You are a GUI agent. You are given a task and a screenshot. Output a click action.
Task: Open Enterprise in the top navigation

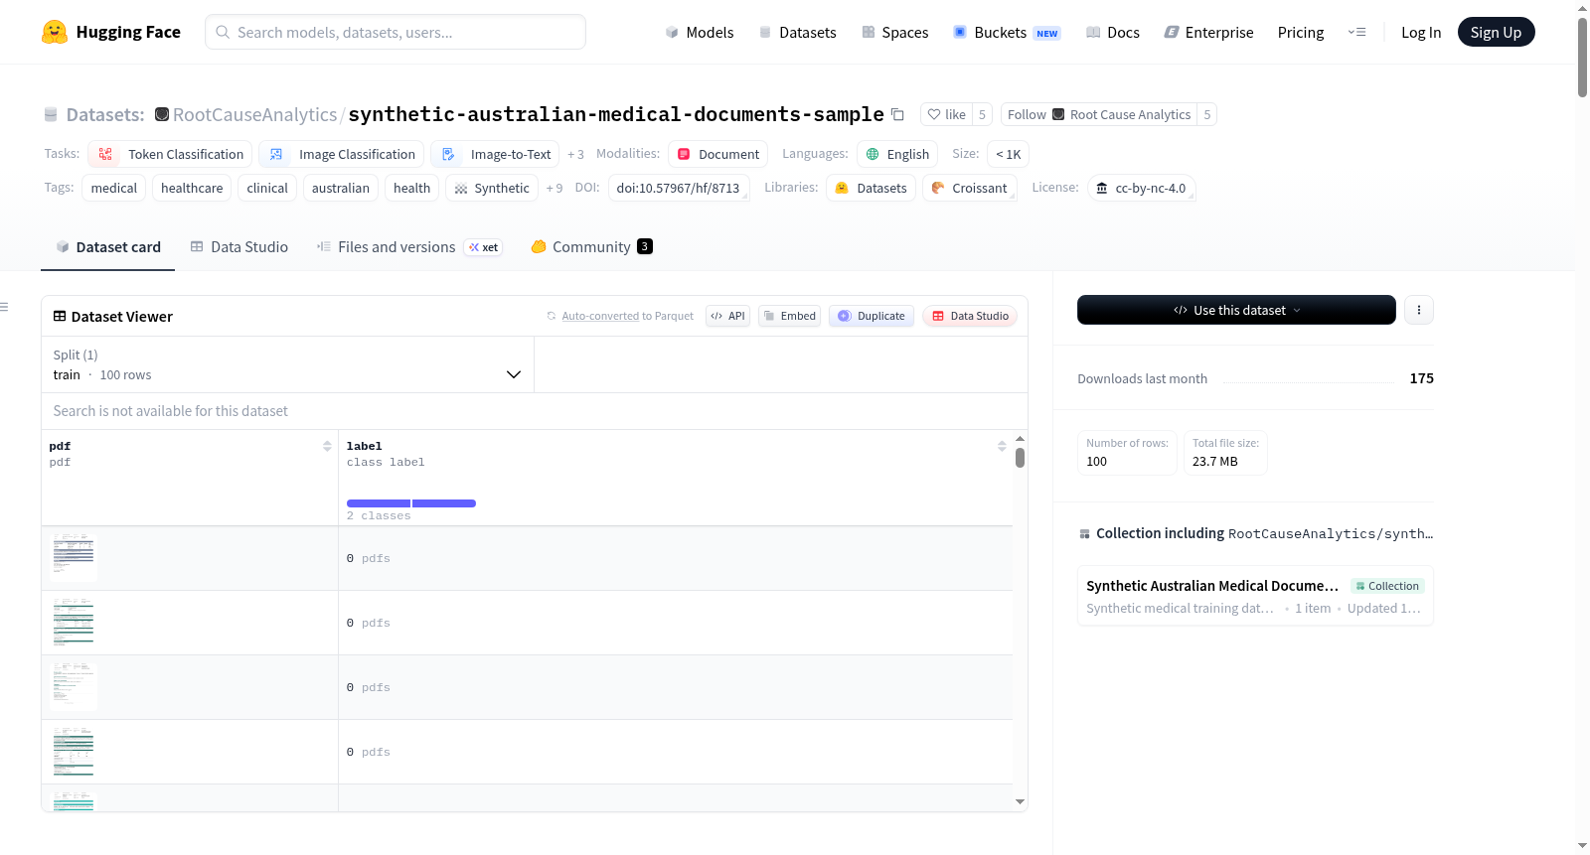(x=1208, y=33)
